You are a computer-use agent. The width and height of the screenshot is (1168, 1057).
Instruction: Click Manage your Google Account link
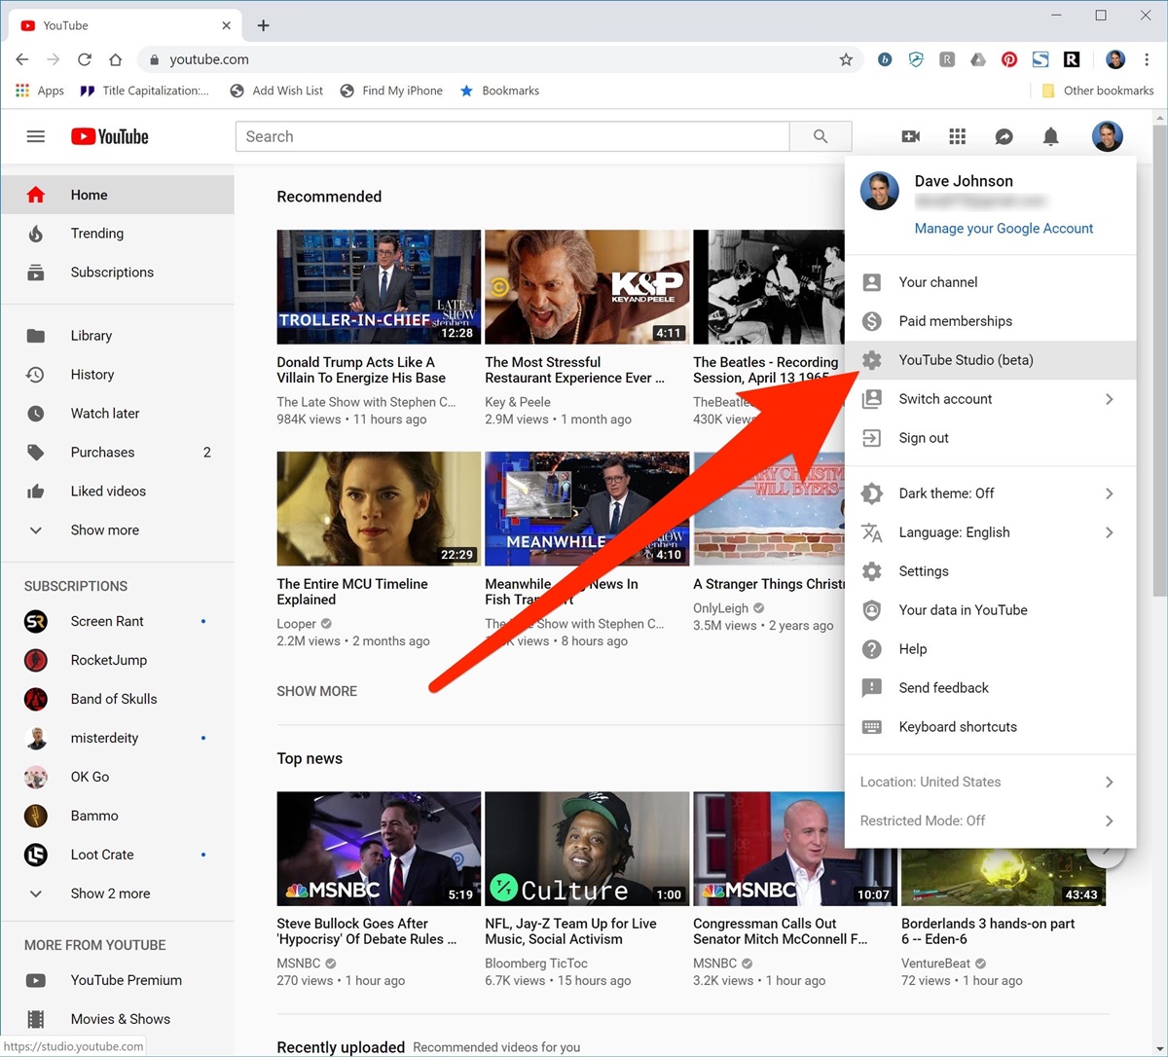tap(1004, 229)
